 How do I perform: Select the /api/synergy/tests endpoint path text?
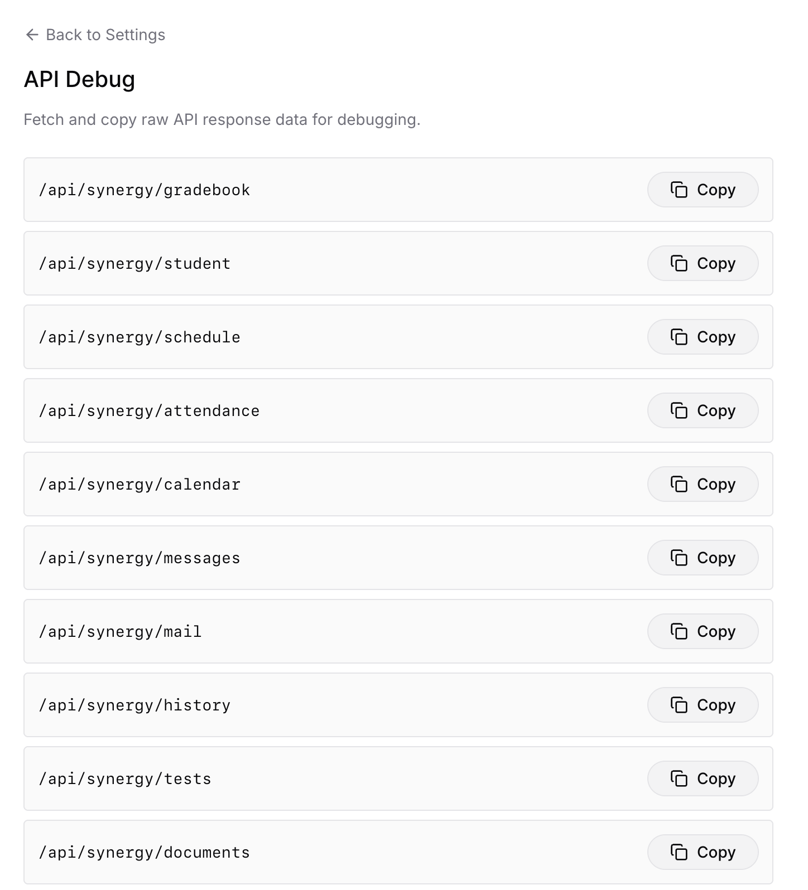pyautogui.click(x=125, y=778)
